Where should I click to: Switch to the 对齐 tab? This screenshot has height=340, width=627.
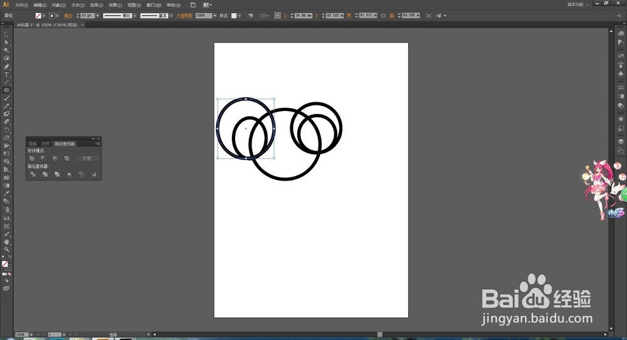[x=46, y=144]
